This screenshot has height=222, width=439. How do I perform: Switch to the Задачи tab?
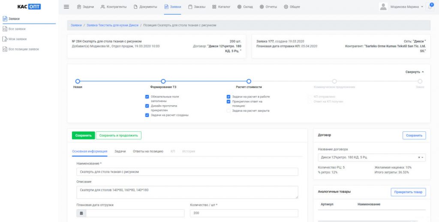point(120,151)
